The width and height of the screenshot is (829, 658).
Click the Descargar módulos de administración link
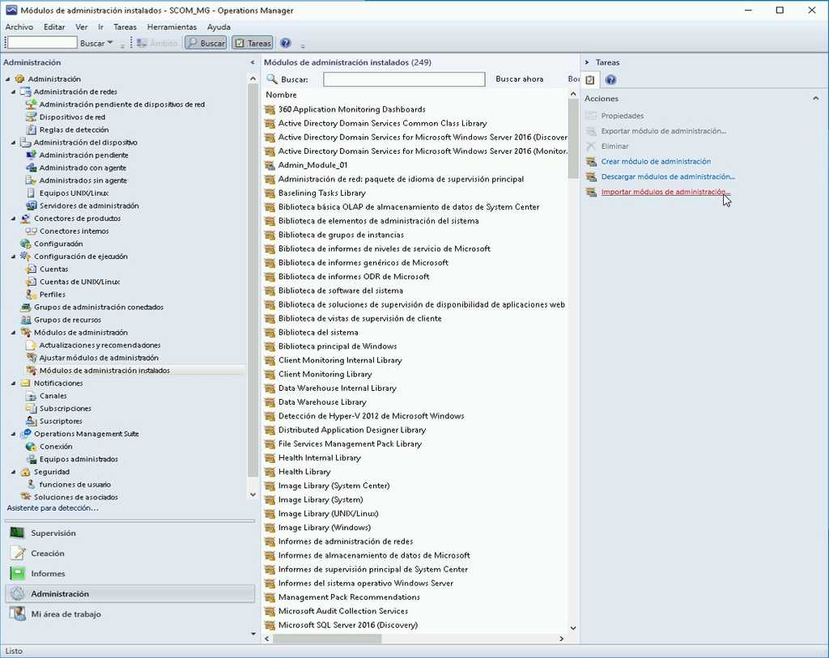(x=668, y=176)
